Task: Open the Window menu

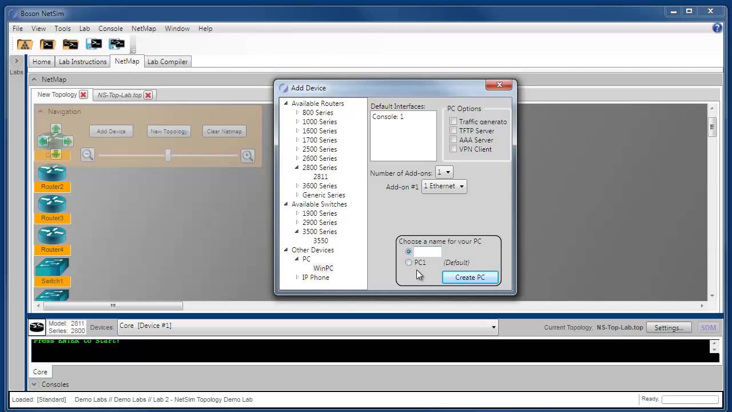Action: pos(177,29)
